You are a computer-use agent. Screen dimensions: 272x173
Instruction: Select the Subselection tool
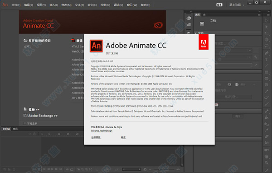267,27
